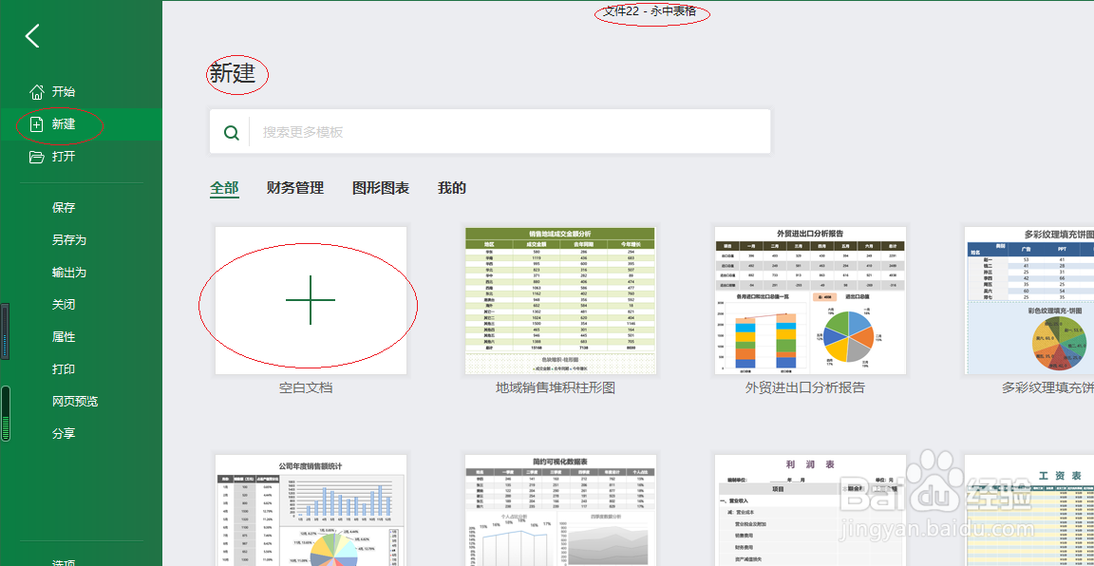Open the 多彩纹理填充饼图 template thumbnail
Screen dimensions: 1094x566
[1029, 300]
